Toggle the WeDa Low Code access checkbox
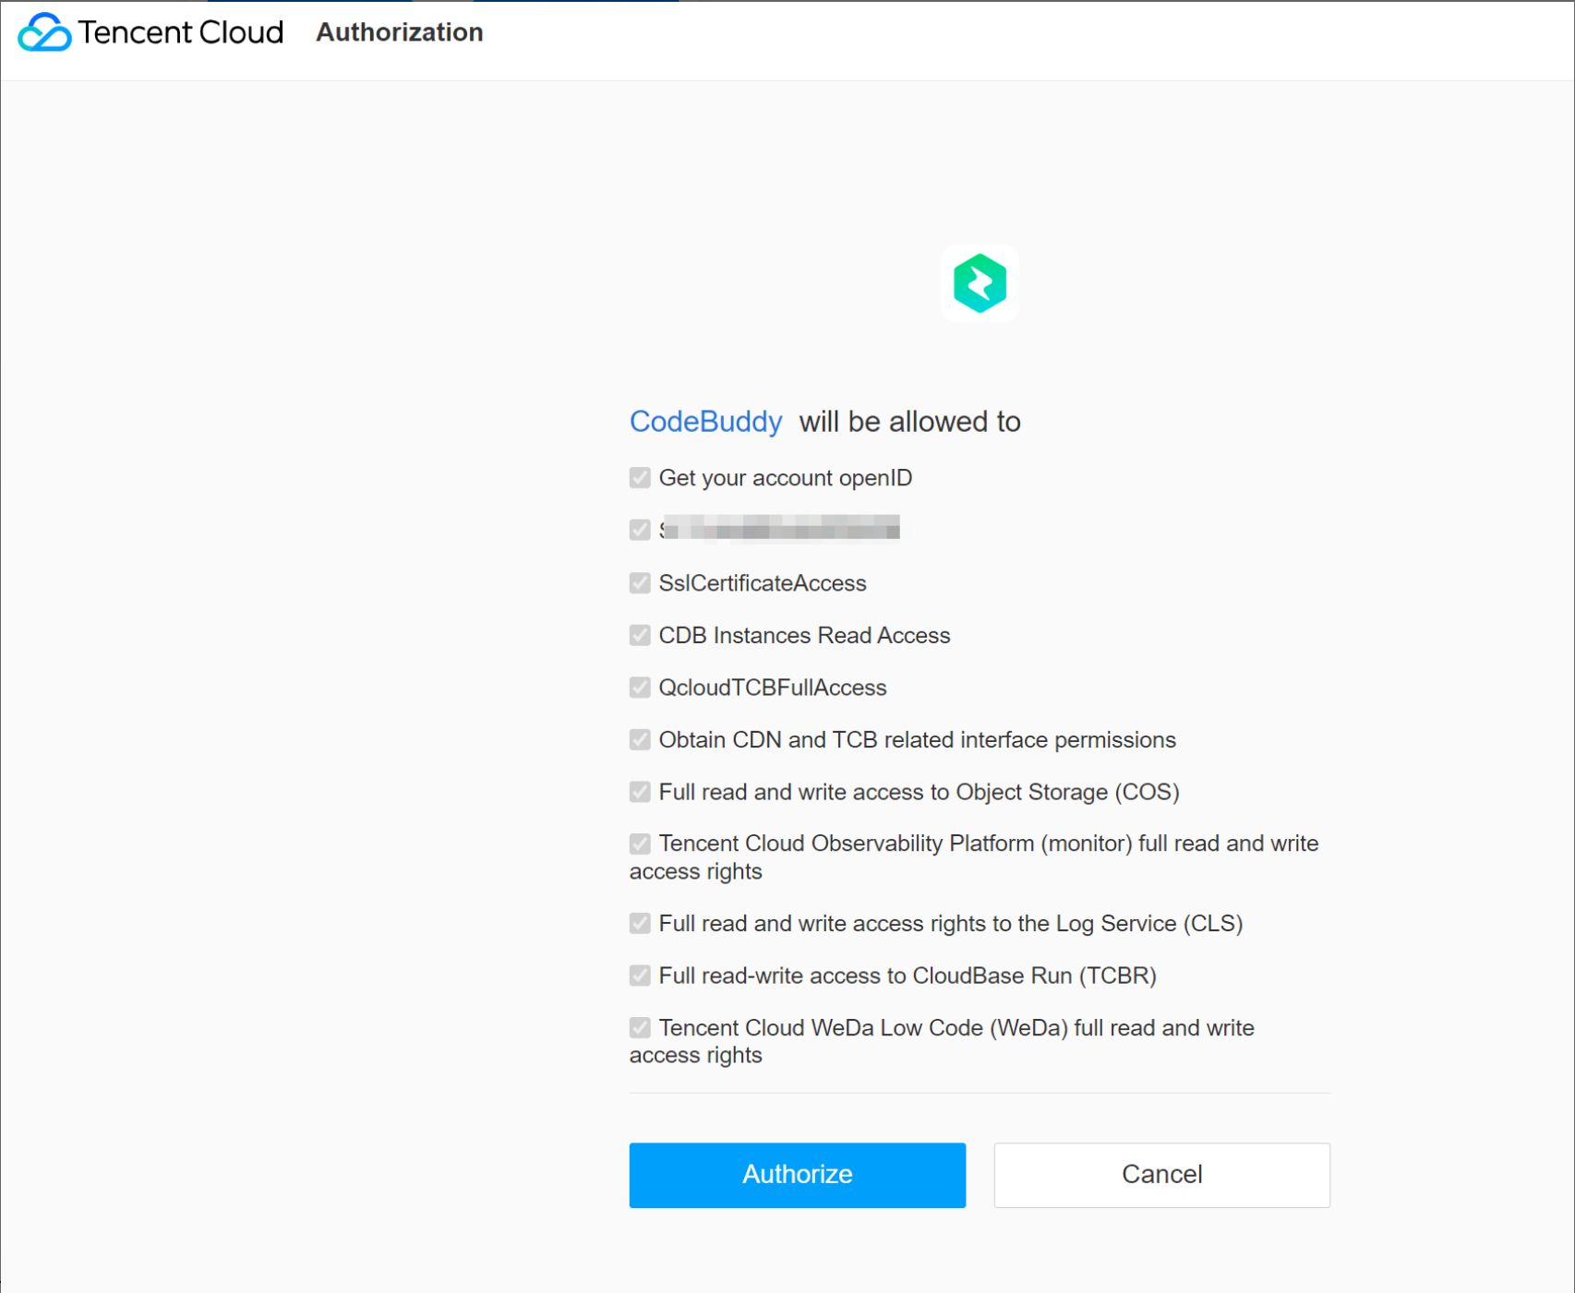 pyautogui.click(x=639, y=1027)
